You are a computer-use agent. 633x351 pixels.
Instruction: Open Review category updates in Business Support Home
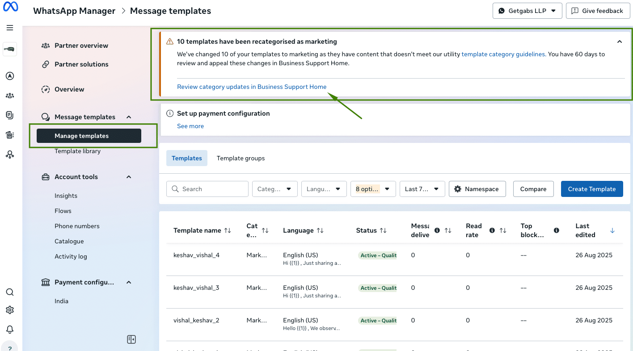252,87
